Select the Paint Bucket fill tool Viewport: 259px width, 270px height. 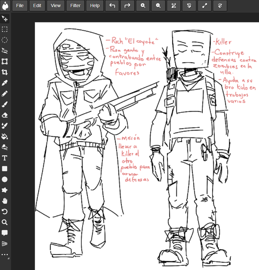coord(5,136)
